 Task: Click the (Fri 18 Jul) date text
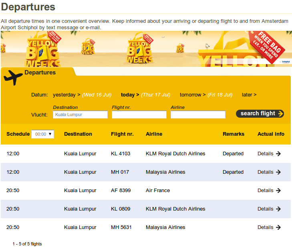pos(220,95)
